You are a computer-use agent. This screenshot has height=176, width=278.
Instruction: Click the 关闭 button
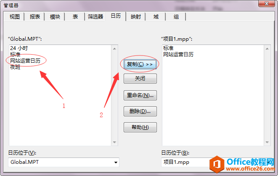[x=140, y=79]
